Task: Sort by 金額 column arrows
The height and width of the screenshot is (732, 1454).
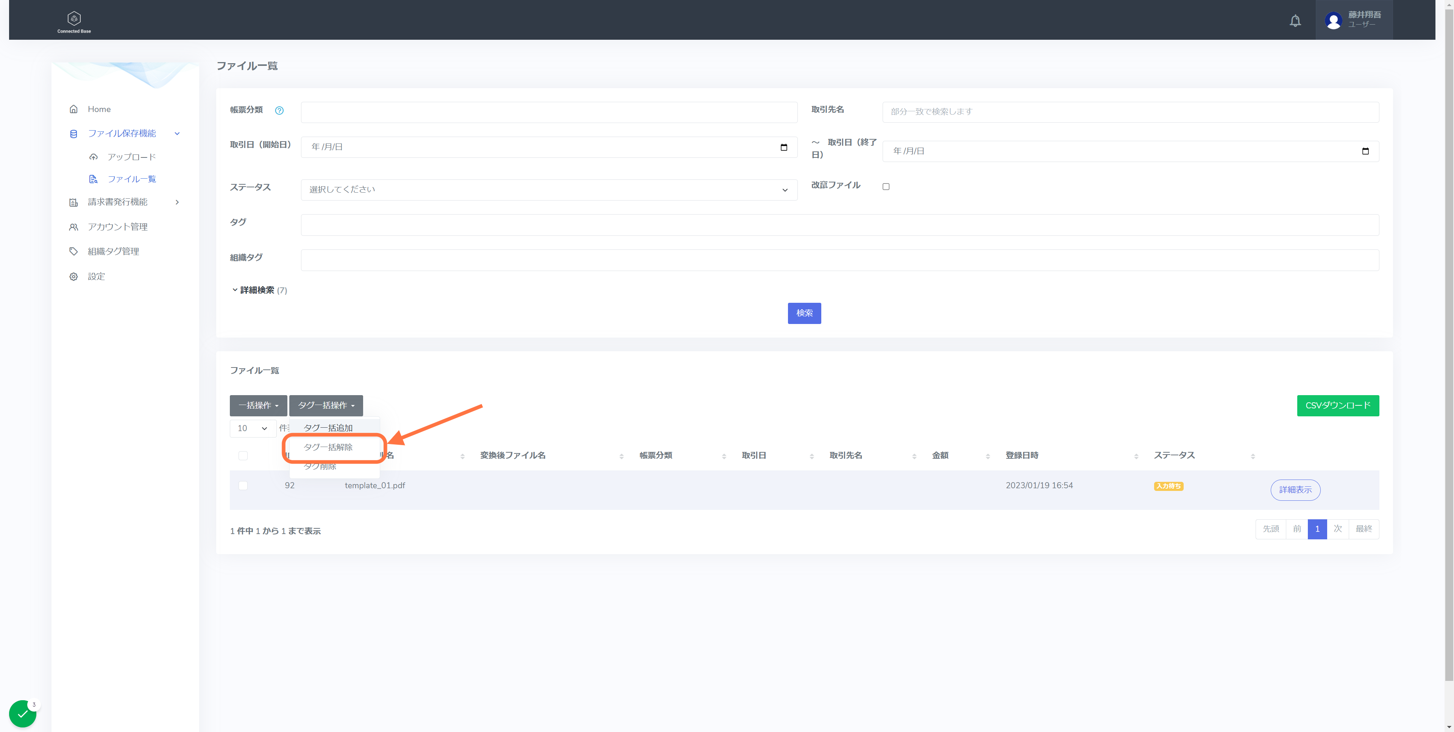Action: coord(988,456)
